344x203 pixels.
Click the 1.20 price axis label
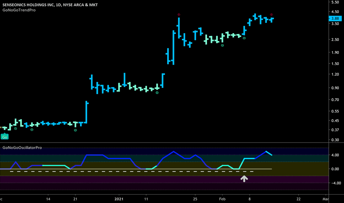335,74
